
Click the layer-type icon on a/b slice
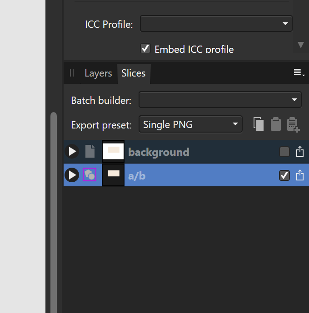[90, 174]
